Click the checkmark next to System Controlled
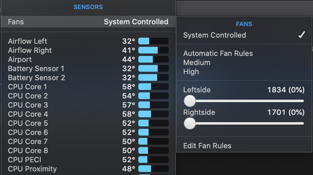 pos(301,35)
